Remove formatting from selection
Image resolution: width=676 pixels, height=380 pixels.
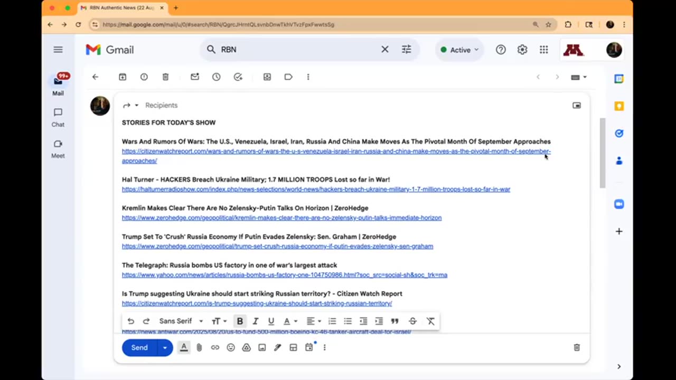click(430, 321)
